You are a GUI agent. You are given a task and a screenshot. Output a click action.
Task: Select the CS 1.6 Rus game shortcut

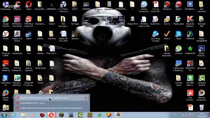(17, 36)
